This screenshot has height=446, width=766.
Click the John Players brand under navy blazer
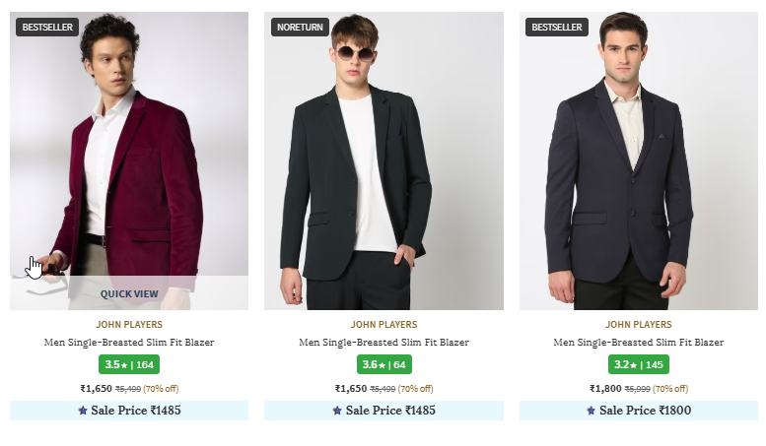(x=639, y=324)
